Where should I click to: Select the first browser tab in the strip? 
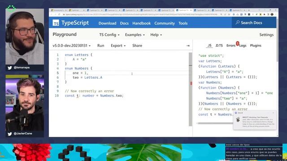[59, 10]
